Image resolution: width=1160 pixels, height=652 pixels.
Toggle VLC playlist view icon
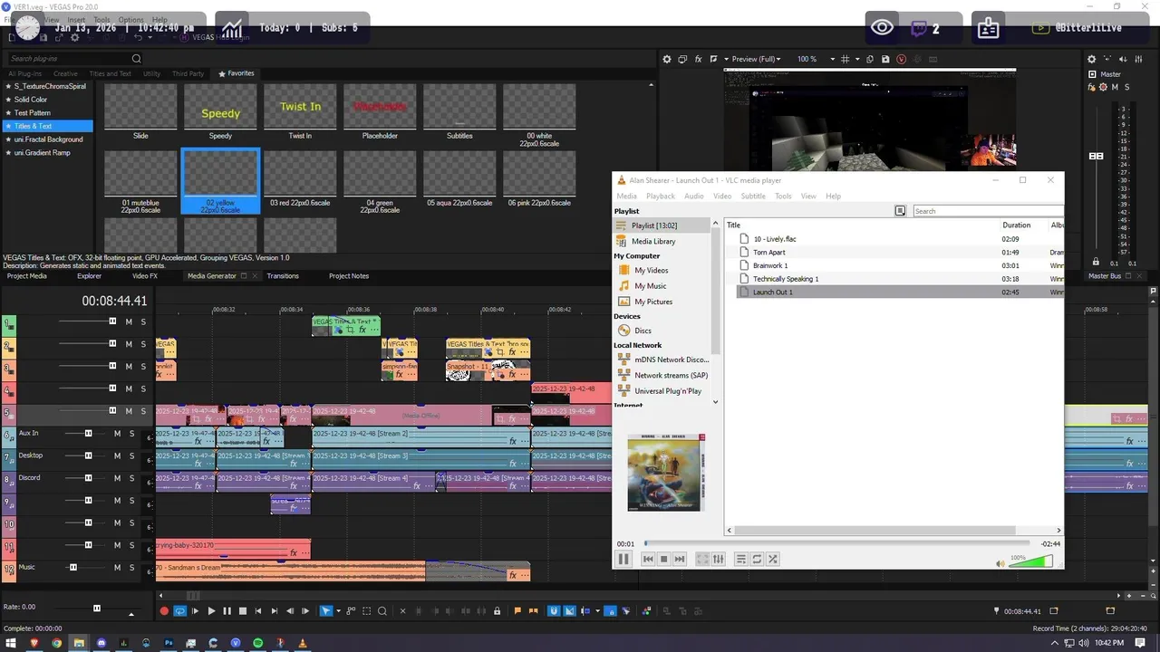coord(740,559)
